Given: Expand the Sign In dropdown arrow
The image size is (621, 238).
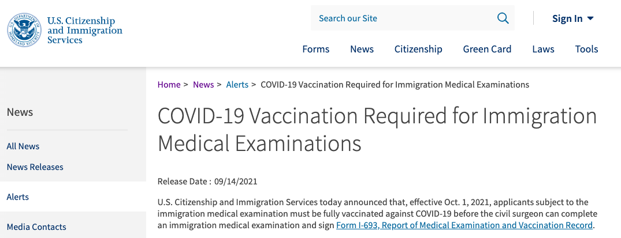Looking at the screenshot, I should [x=590, y=18].
